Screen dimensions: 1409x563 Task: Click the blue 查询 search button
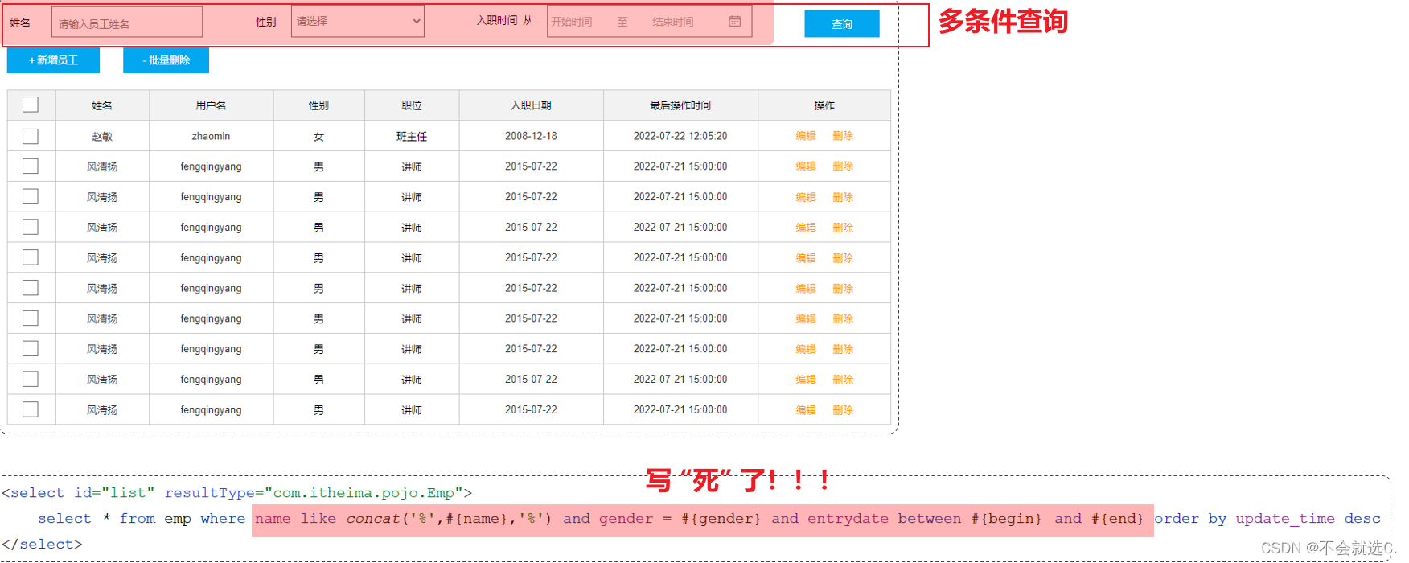pyautogui.click(x=841, y=24)
